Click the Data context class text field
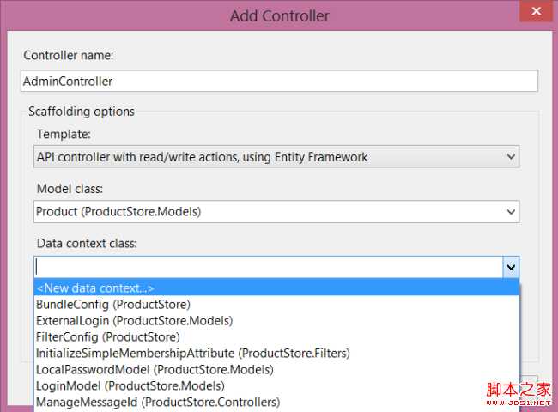Viewport: 558px width, 412px height. click(x=269, y=267)
